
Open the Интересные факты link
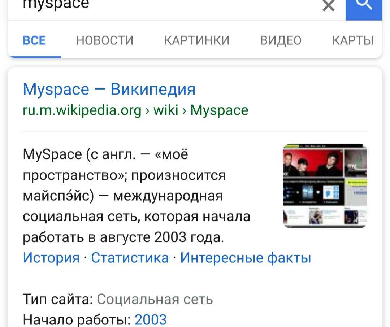tap(246, 258)
